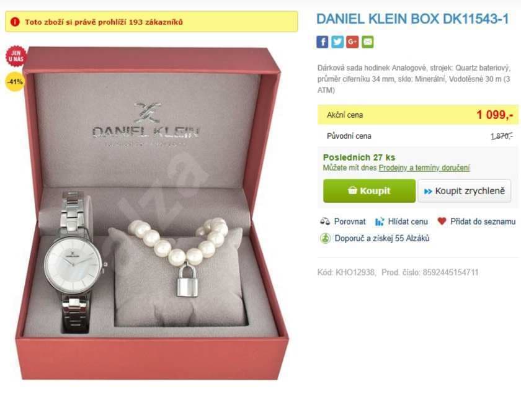
Task: Share product on Facebook icon
Action: tap(322, 42)
